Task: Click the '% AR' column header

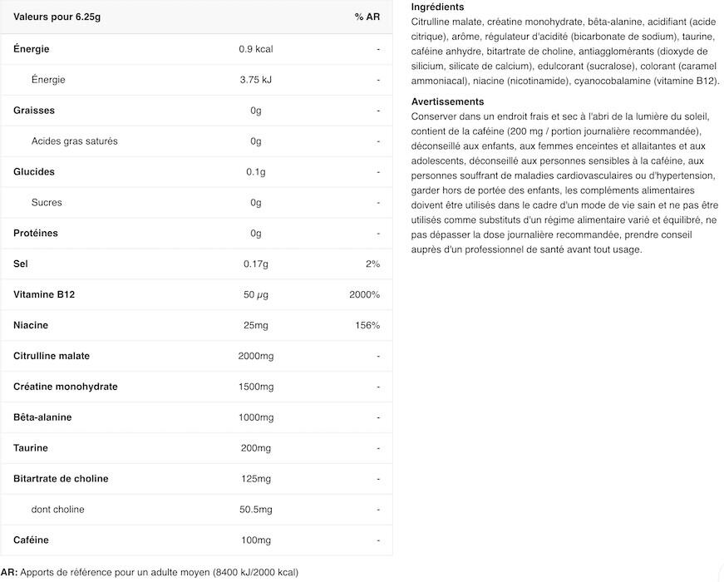Action: [x=367, y=17]
